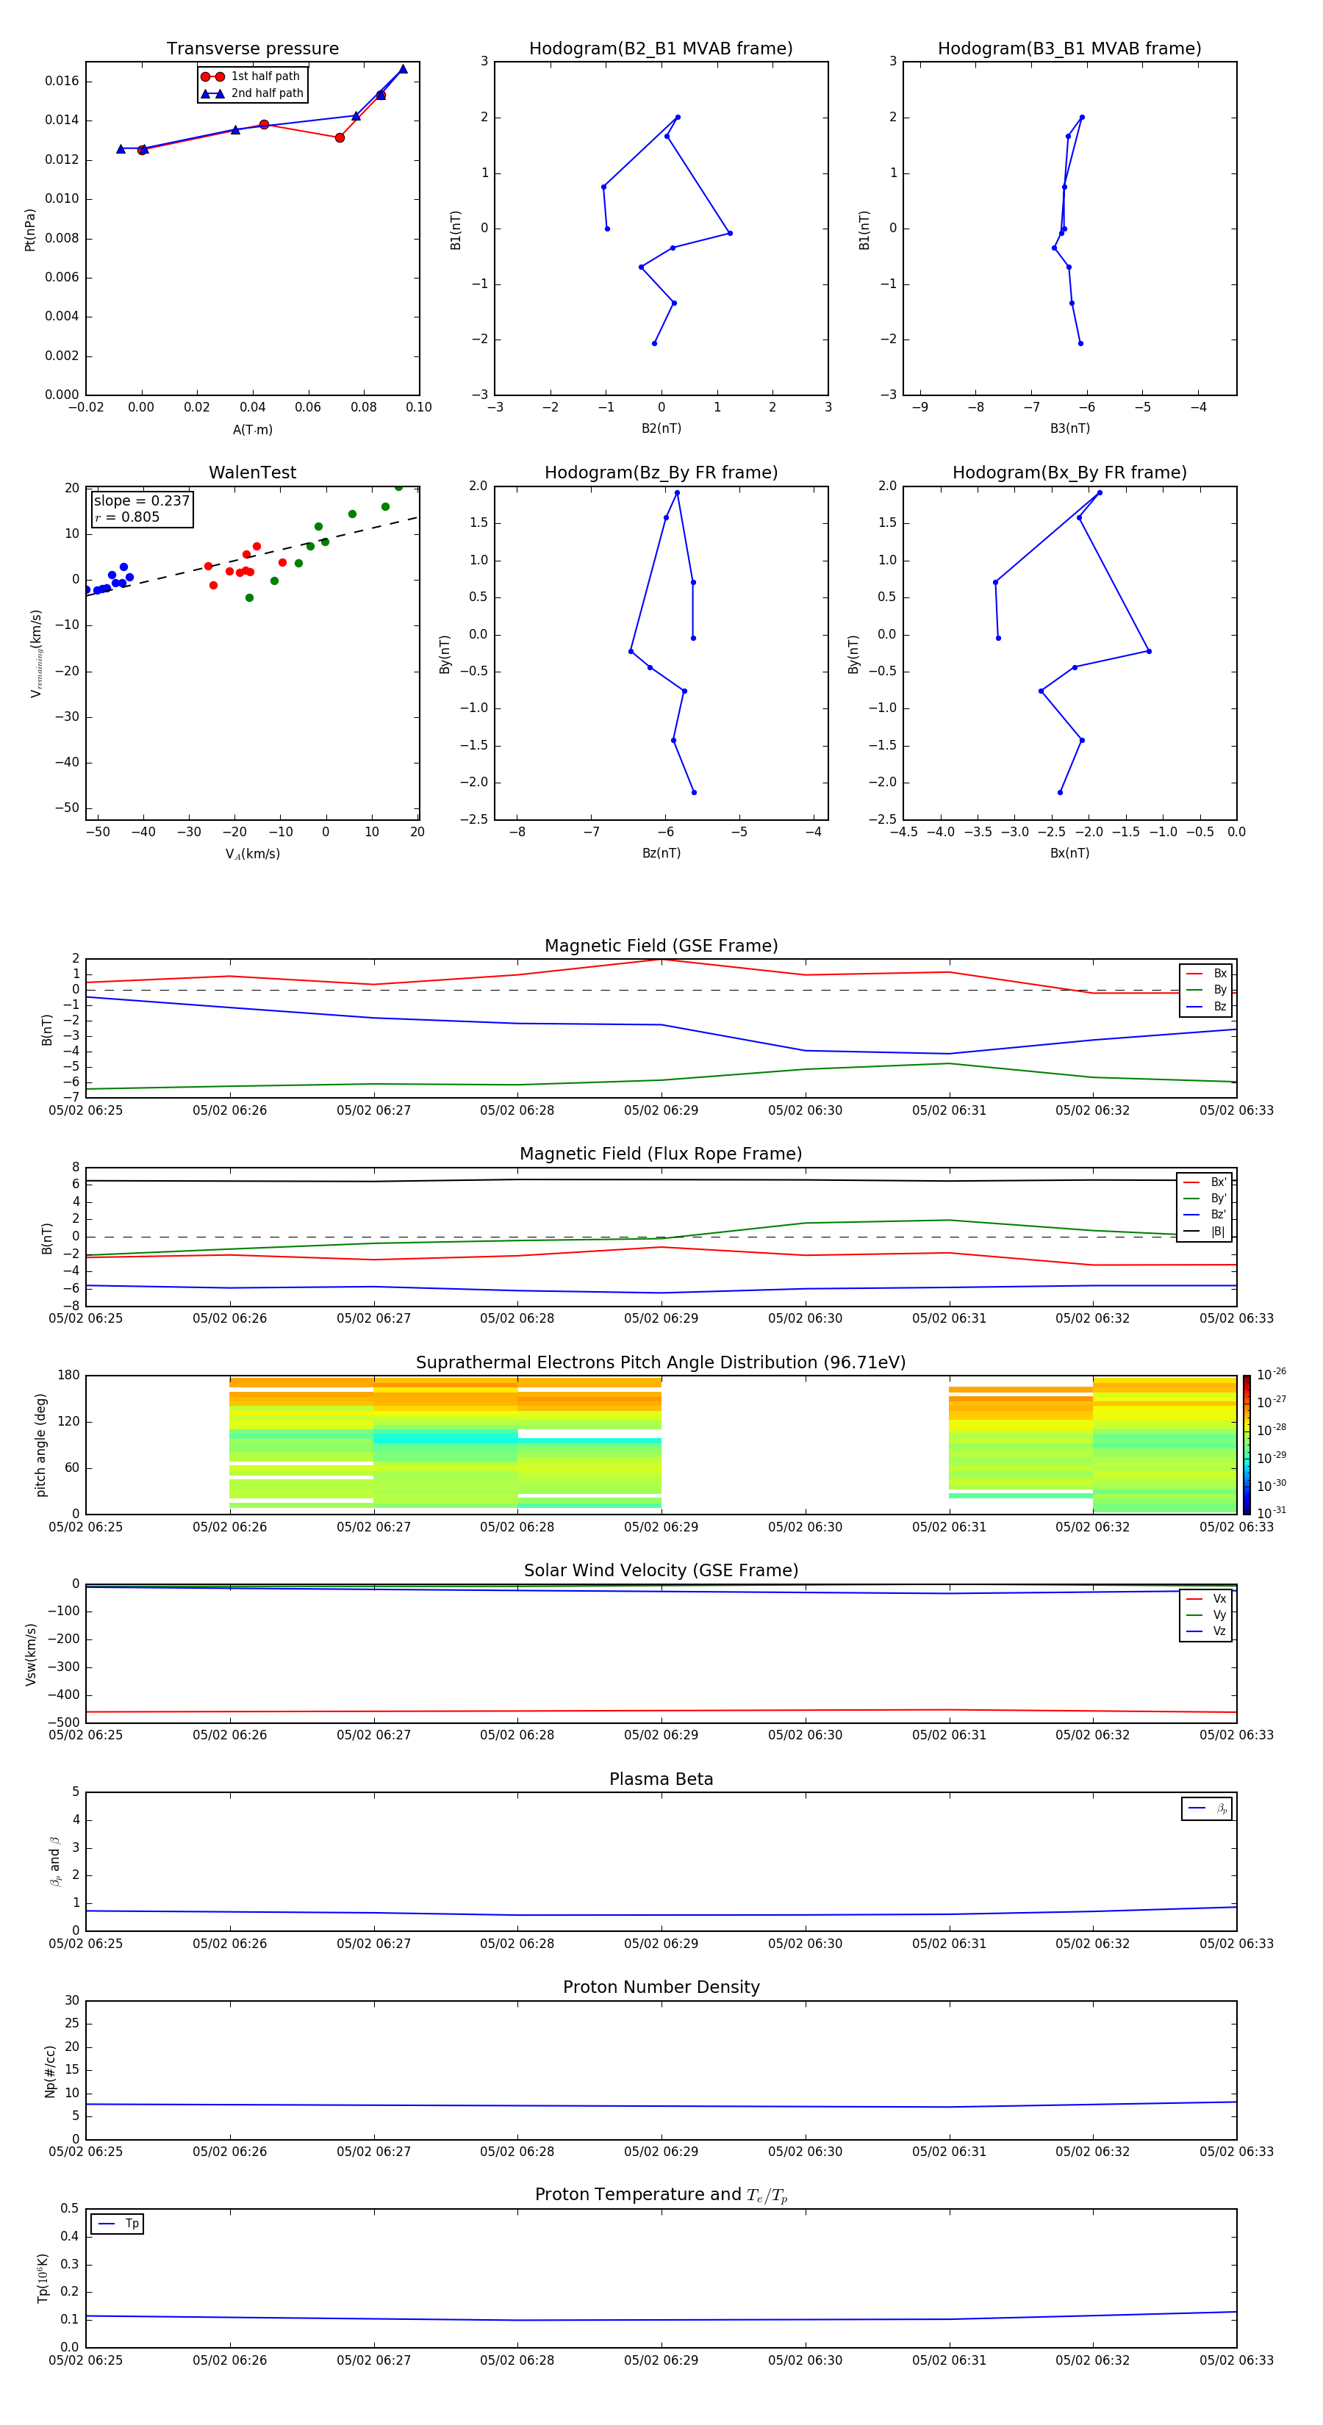Click the pitch angle plot colorbar
The height and width of the screenshot is (2425, 1323).
coord(1247,1444)
